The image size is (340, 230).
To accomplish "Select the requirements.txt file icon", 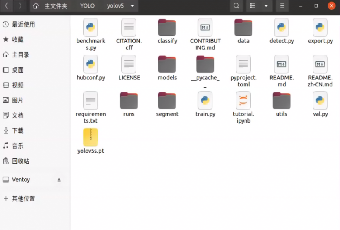I will 91,101.
